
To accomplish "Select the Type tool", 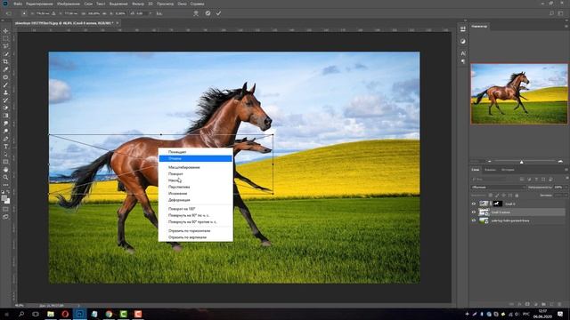I will (5, 146).
